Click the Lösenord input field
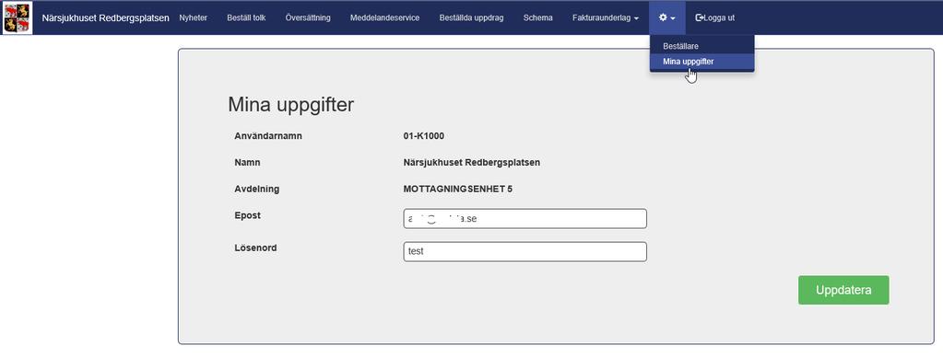This screenshot has height=357, width=943. (x=525, y=251)
